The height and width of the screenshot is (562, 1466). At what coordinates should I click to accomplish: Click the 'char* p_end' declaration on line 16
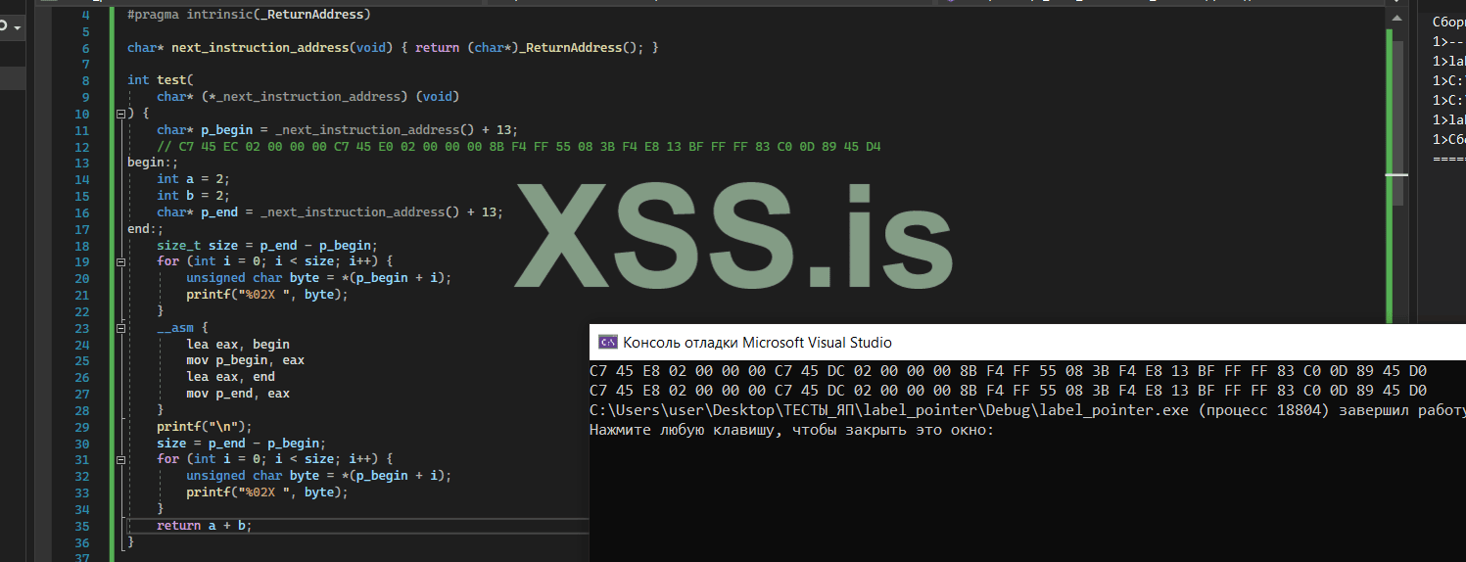pos(329,212)
